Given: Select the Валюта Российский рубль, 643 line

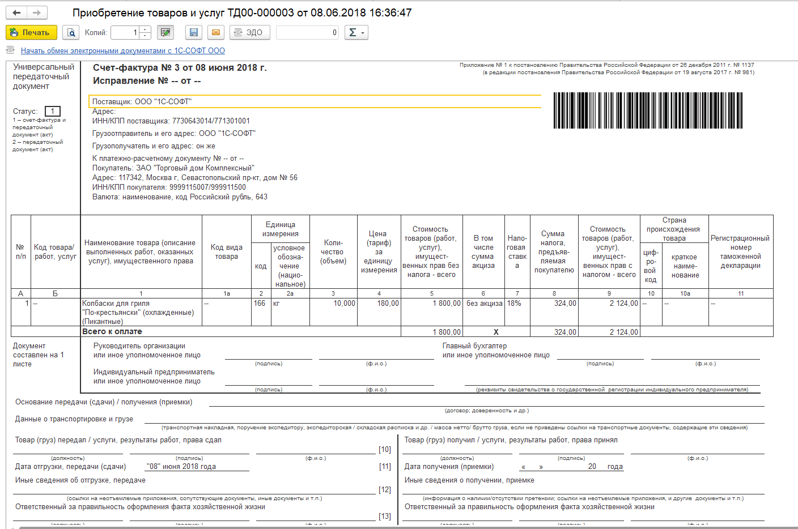Looking at the screenshot, I should point(180,197).
